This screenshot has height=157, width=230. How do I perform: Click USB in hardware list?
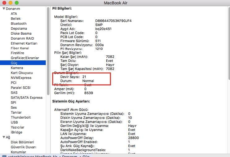pos(14,122)
